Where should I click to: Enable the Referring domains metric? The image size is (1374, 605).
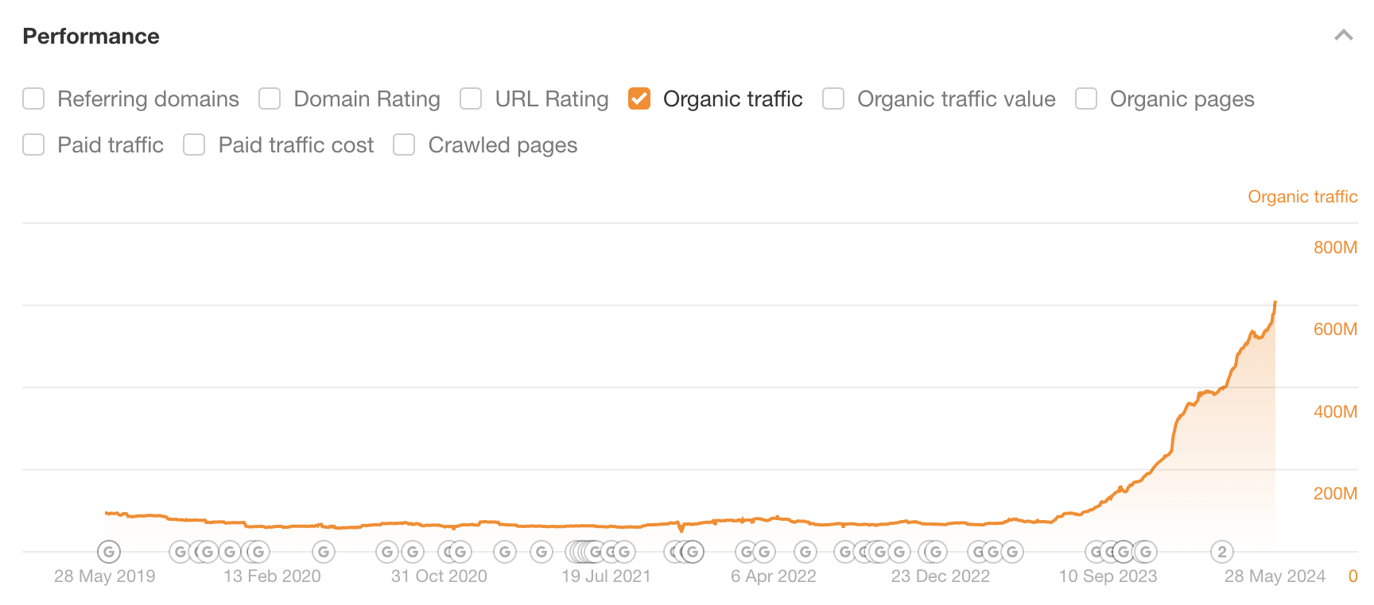coord(33,98)
